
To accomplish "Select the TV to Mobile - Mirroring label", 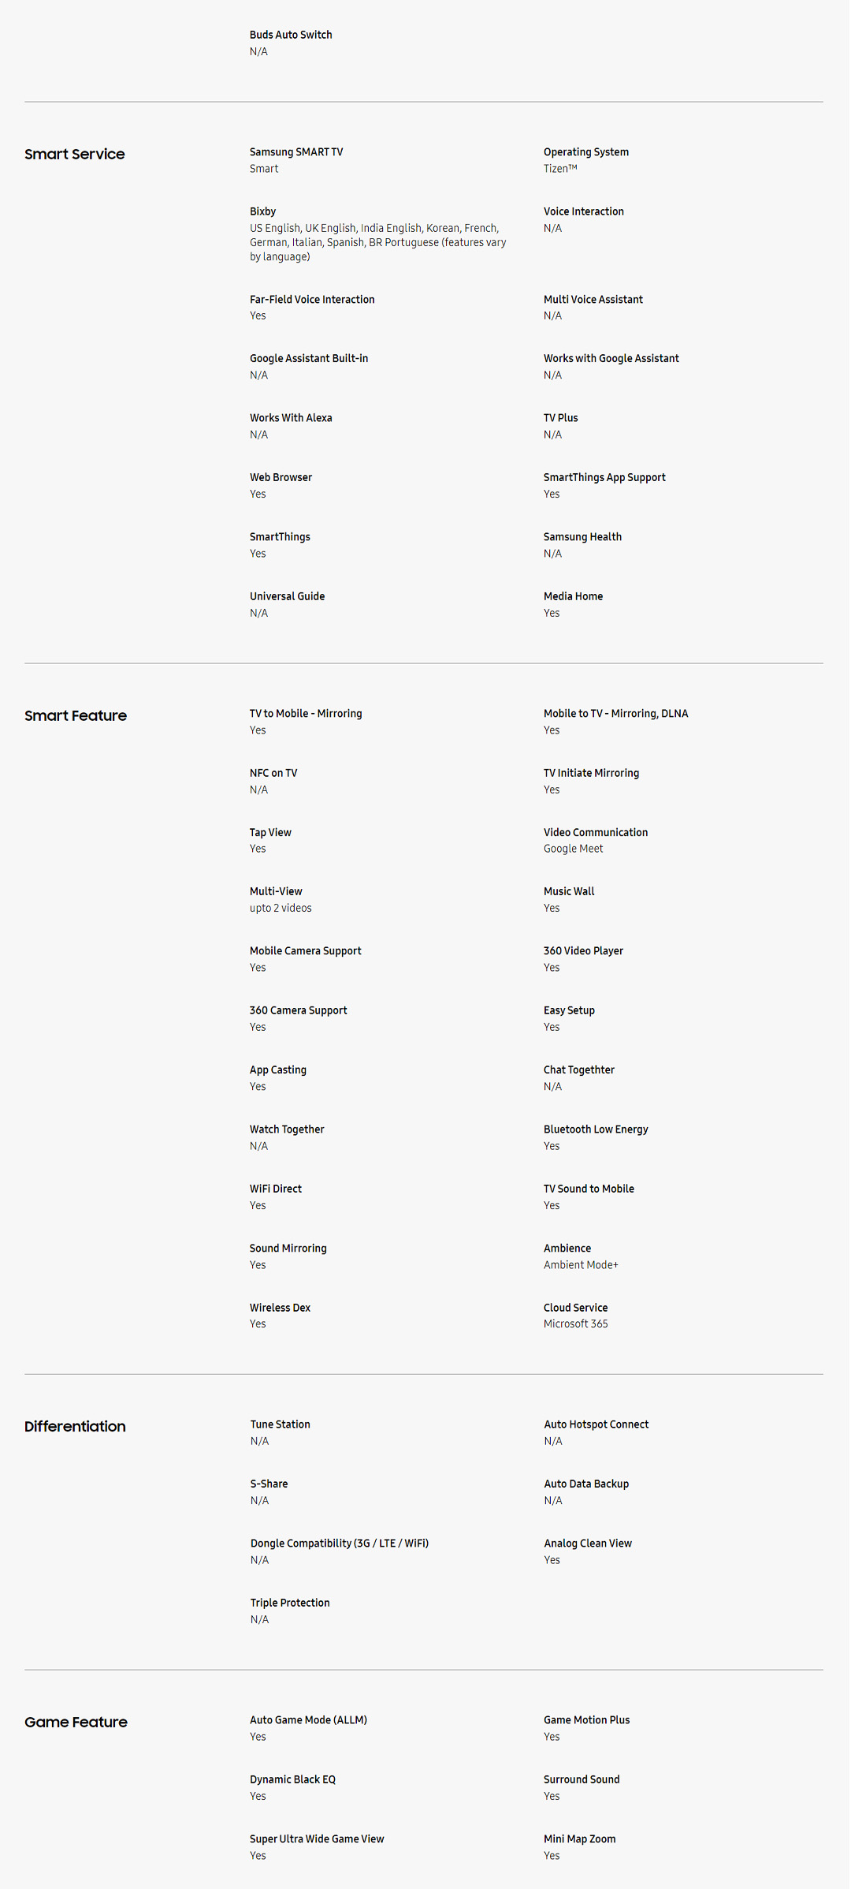I will [306, 714].
